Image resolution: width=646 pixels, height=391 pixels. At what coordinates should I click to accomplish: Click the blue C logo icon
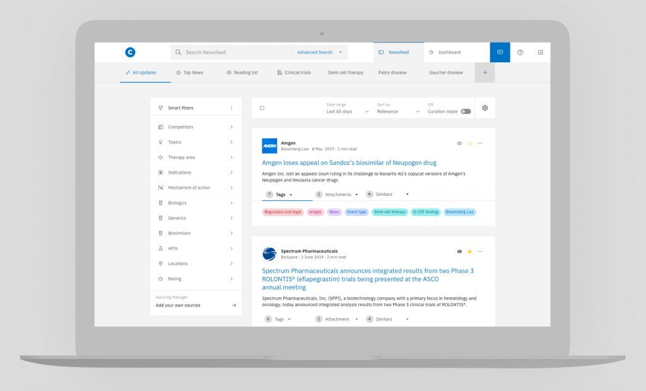click(x=130, y=52)
